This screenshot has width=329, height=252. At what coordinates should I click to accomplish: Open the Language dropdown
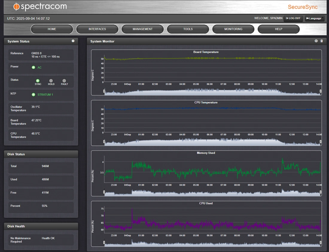coord(315,19)
